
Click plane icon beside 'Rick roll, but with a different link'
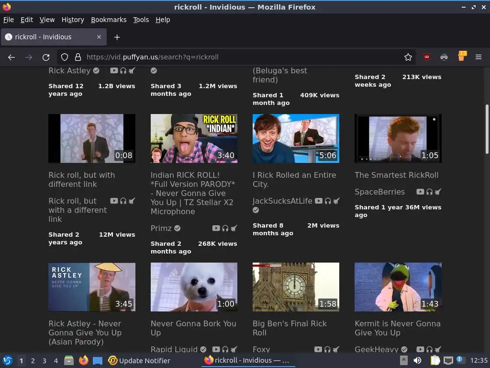pyautogui.click(x=132, y=201)
